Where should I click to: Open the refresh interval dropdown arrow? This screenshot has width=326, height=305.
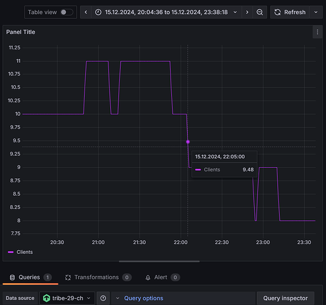click(x=316, y=12)
